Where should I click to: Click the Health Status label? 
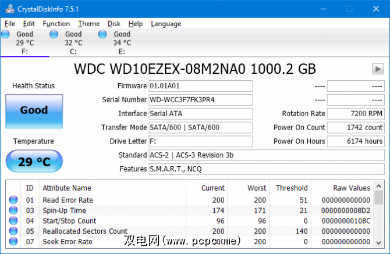click(x=34, y=86)
